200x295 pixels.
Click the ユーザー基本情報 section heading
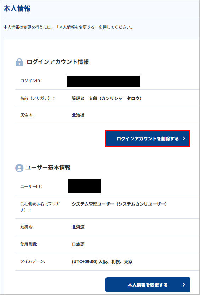click(48, 167)
